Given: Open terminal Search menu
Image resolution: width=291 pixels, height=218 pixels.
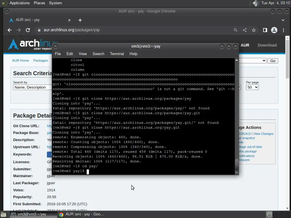Looking at the screenshot, I should [98, 54].
